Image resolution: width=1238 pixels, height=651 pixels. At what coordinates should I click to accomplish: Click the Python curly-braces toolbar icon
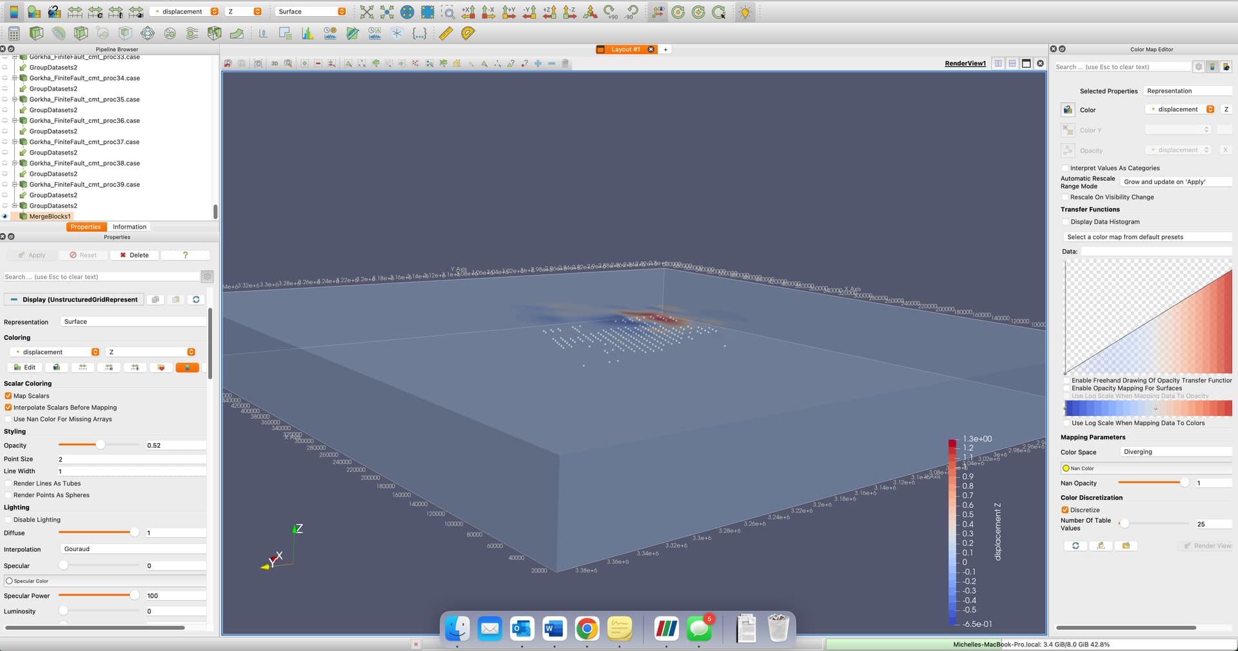(420, 33)
